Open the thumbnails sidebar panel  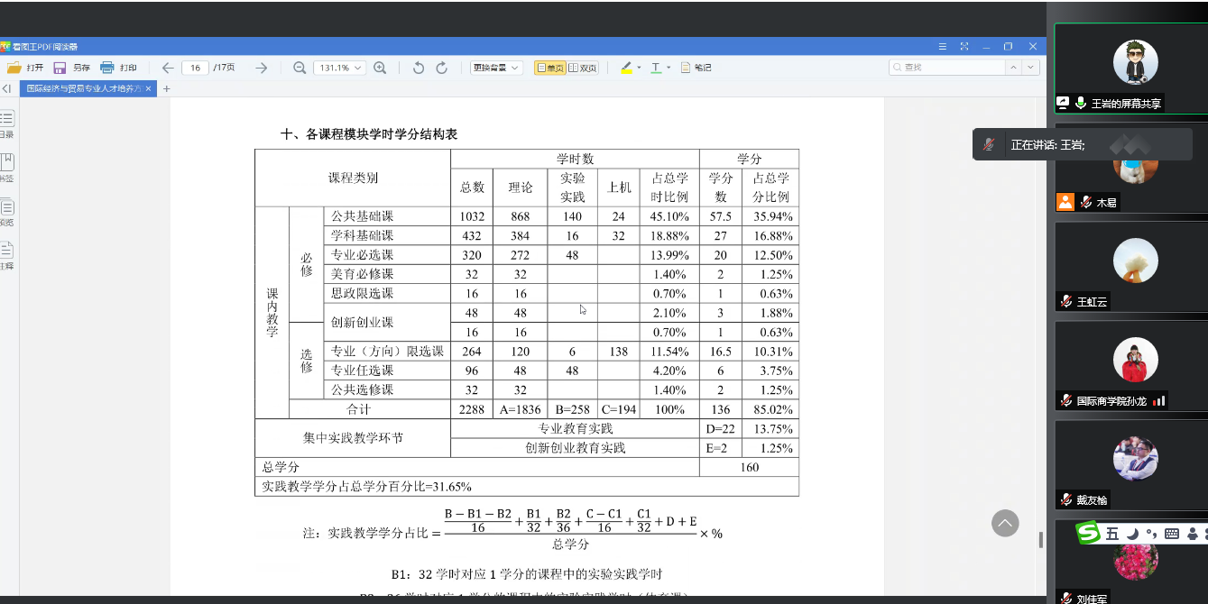click(x=6, y=212)
